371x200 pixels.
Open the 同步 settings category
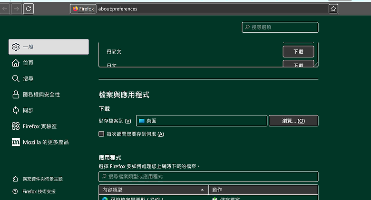pos(49,110)
